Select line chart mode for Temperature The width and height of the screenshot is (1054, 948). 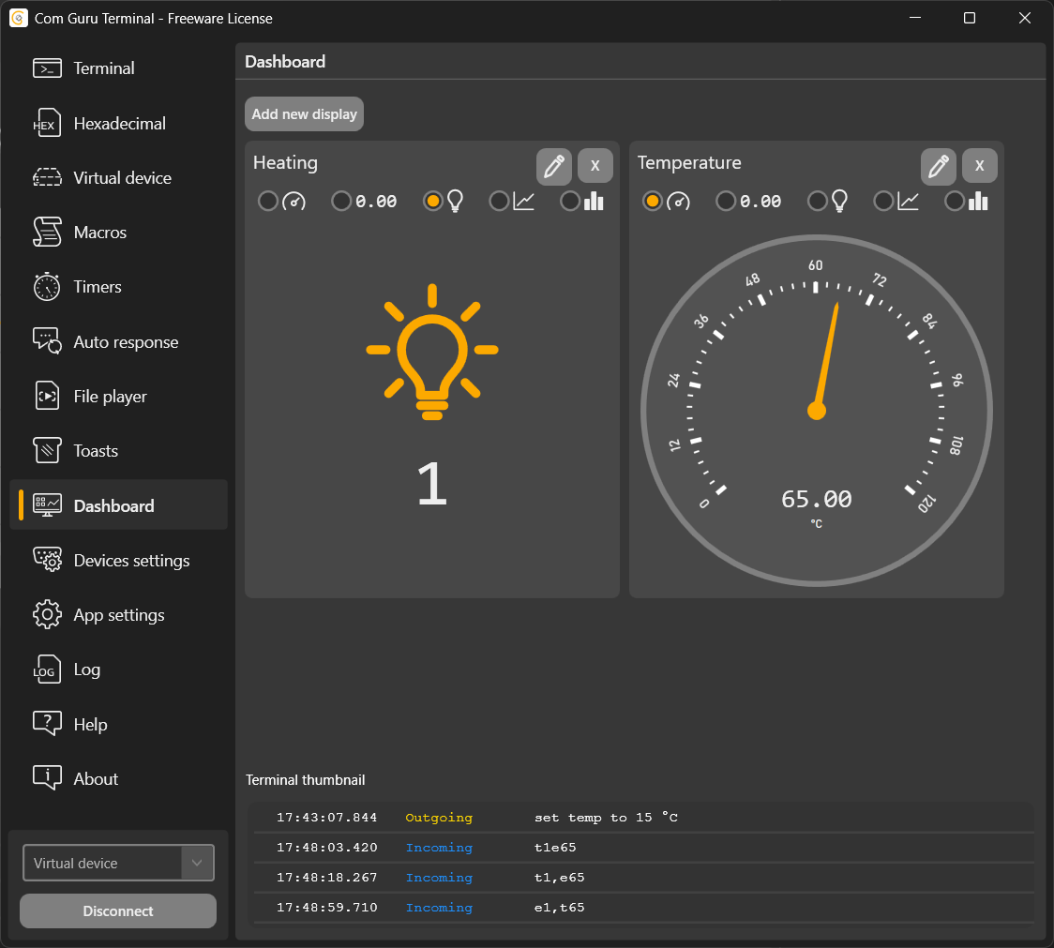[x=883, y=201]
